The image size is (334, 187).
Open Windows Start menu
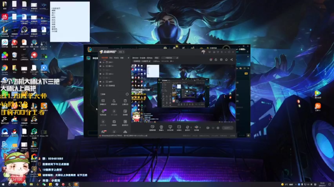3,185
